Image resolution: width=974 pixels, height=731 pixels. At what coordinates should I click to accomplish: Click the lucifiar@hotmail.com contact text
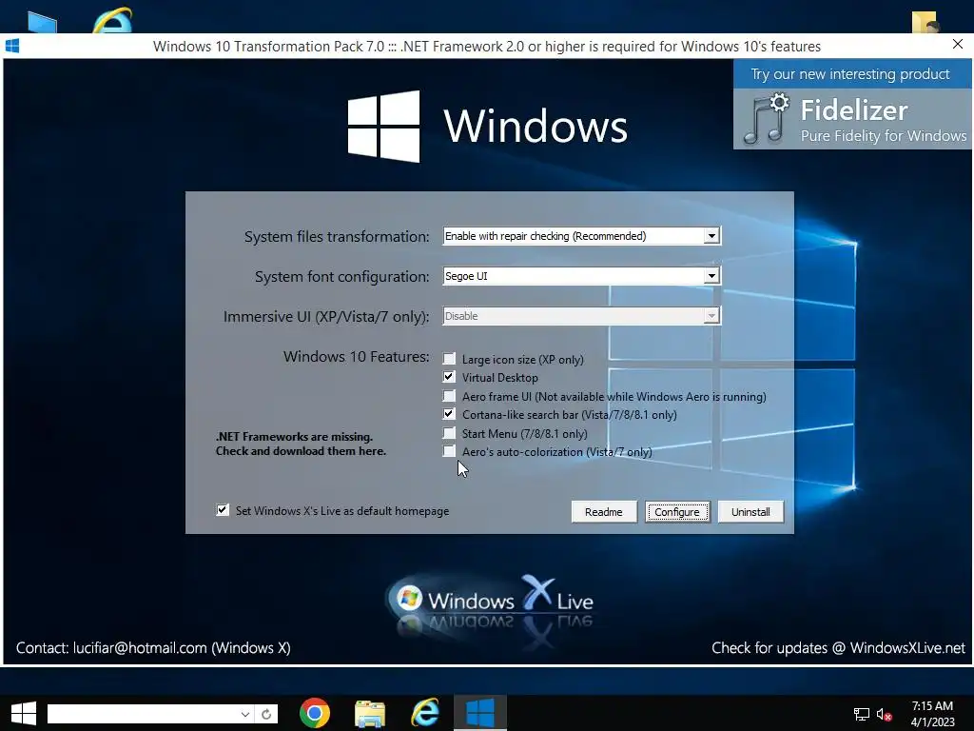click(140, 647)
